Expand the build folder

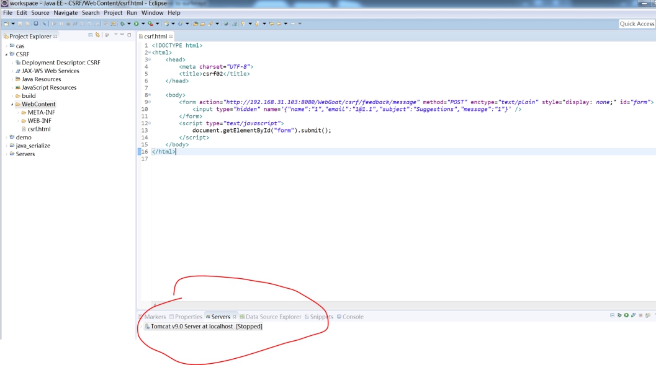tap(12, 96)
